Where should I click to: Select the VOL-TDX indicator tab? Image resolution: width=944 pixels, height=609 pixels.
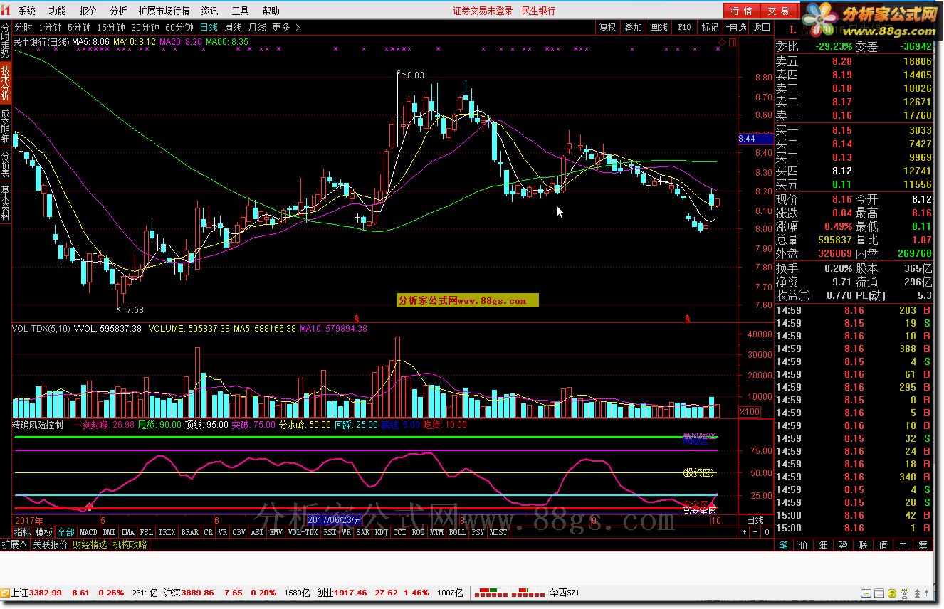click(303, 532)
